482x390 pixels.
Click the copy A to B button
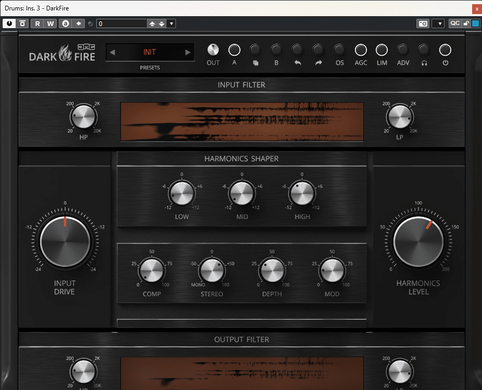pyautogui.click(x=255, y=50)
